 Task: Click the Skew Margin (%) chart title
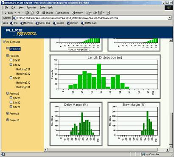coord(134,105)
